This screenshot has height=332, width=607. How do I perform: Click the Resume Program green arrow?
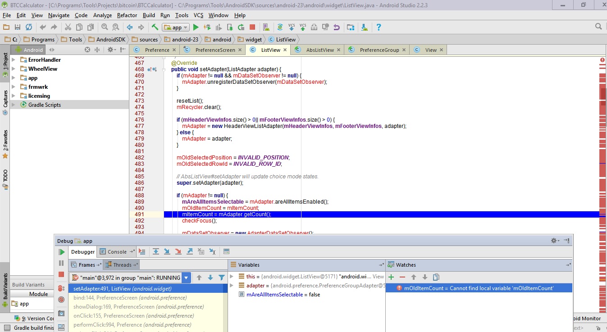[x=61, y=252]
